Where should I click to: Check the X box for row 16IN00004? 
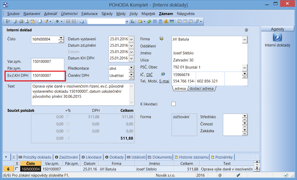(x=17, y=169)
